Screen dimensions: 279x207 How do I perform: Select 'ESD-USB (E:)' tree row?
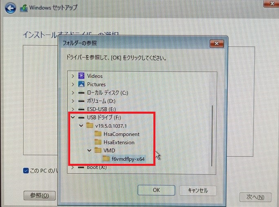(101, 109)
